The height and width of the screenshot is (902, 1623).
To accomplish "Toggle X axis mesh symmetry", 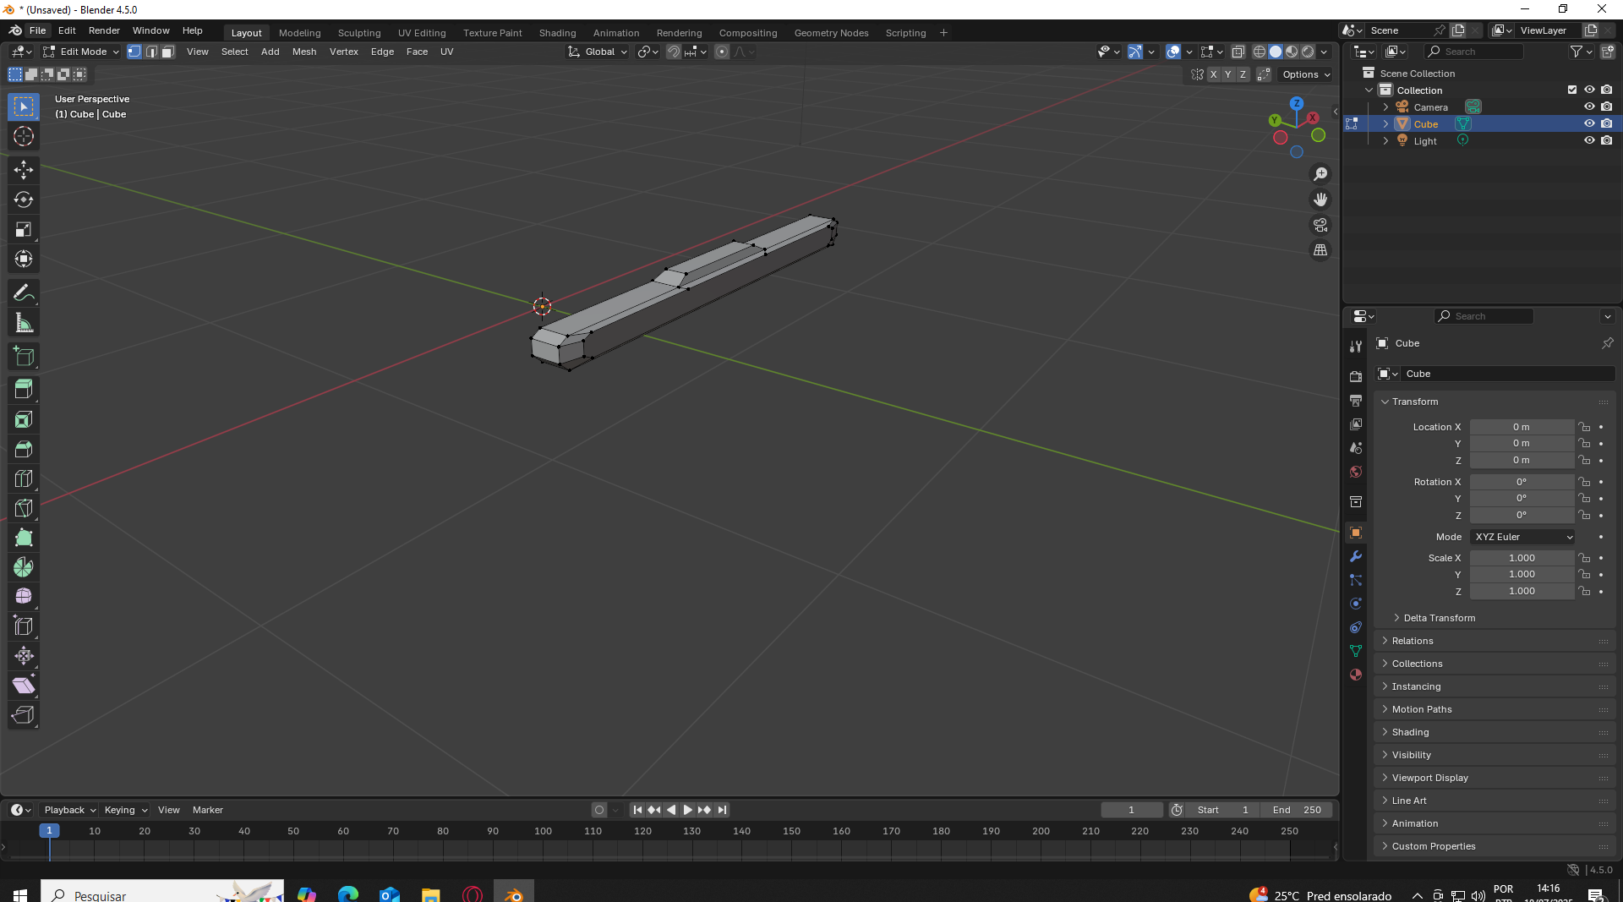I will tap(1213, 74).
